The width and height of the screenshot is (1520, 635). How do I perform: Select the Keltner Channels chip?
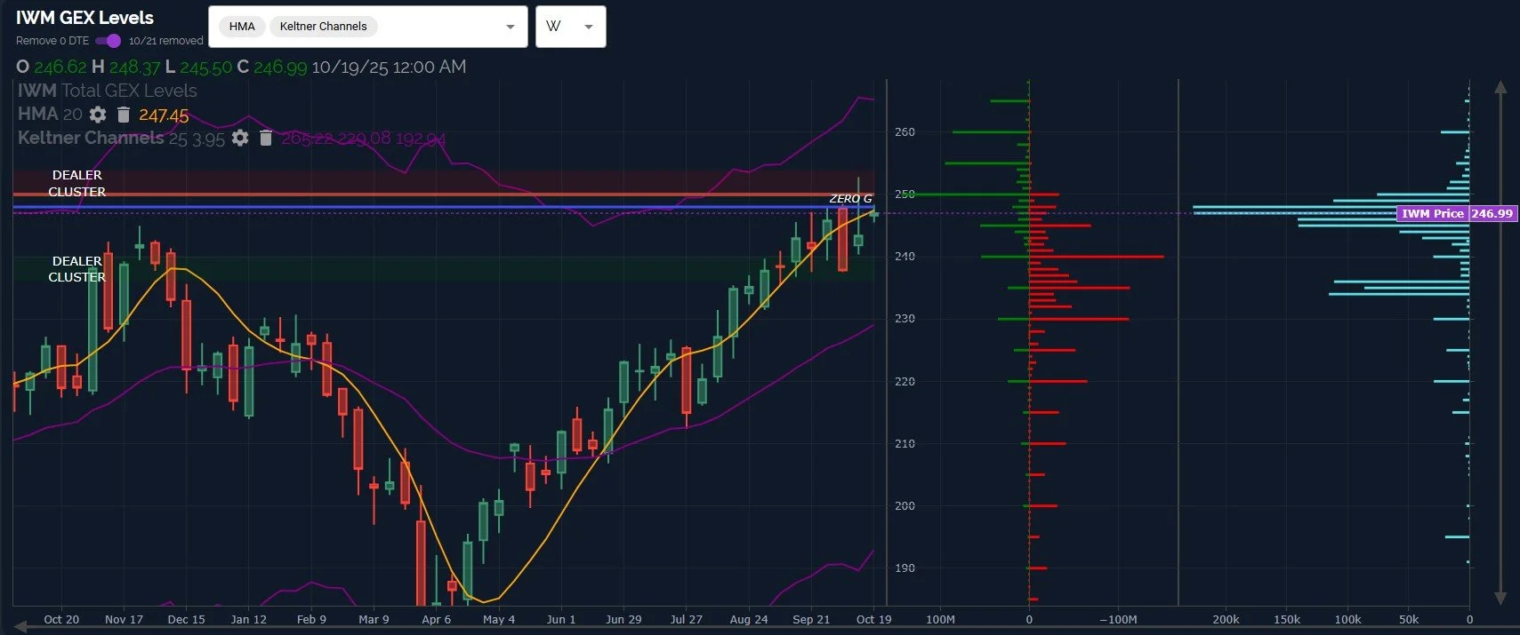323,27
